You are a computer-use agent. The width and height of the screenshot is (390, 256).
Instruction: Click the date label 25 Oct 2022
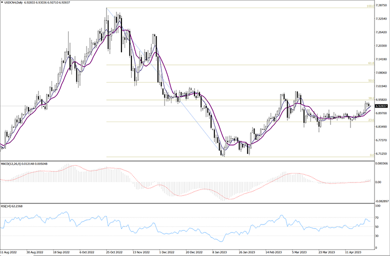point(114,252)
